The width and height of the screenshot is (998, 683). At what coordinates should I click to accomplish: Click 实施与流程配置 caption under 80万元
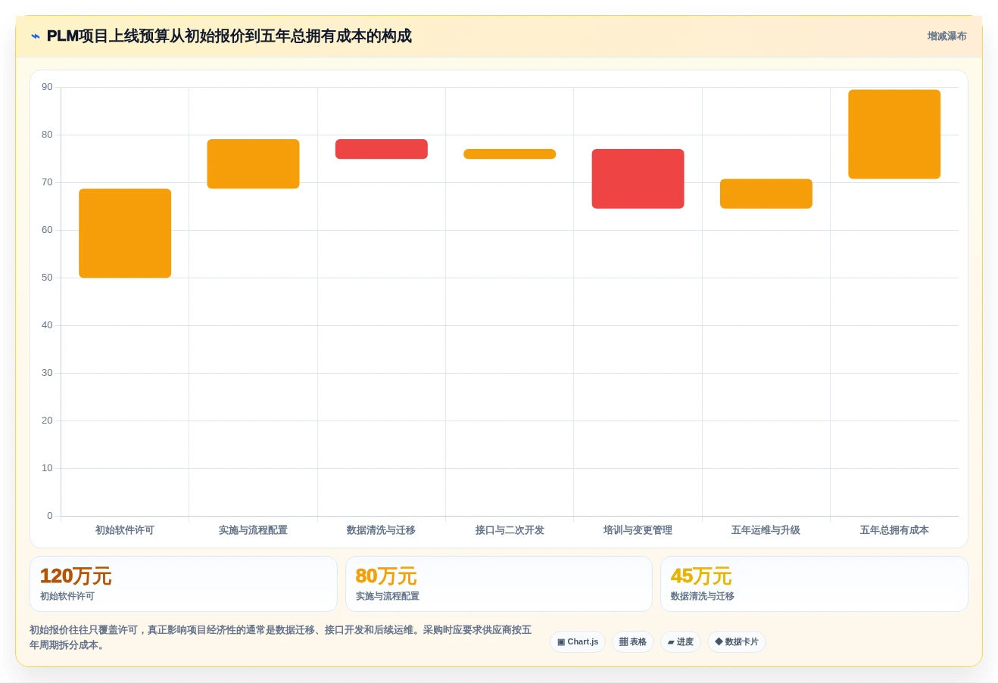388,596
